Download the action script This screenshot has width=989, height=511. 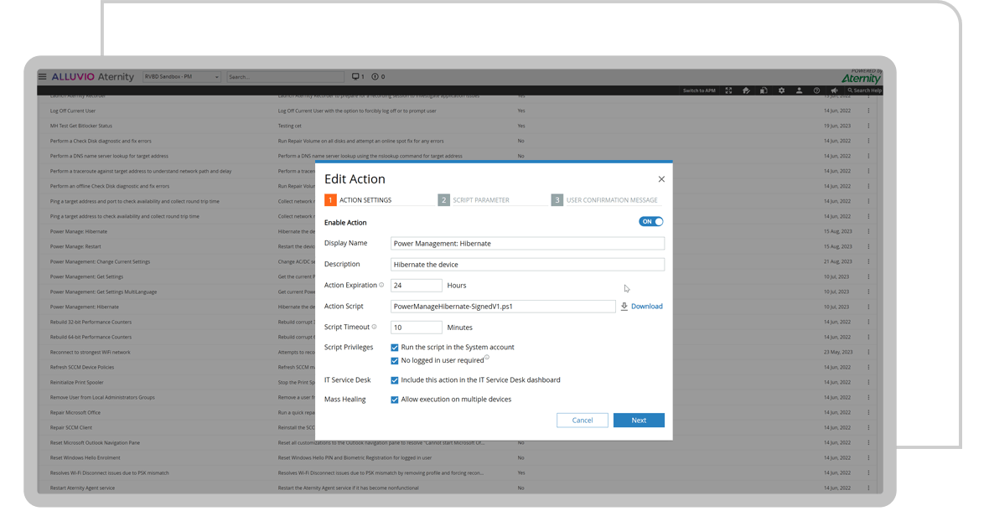641,307
